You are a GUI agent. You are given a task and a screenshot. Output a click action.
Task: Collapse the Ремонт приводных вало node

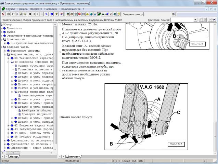coord(12,92)
